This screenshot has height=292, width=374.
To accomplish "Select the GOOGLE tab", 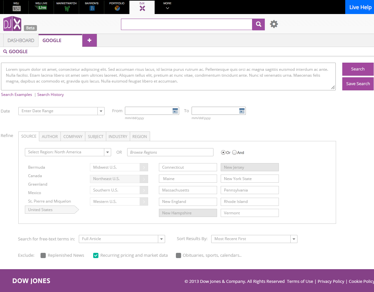I will coord(60,40).
